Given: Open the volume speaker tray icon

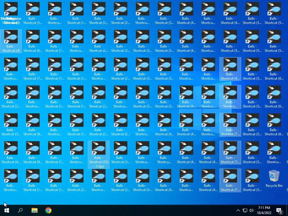Looking at the screenshot, I should (251, 210).
